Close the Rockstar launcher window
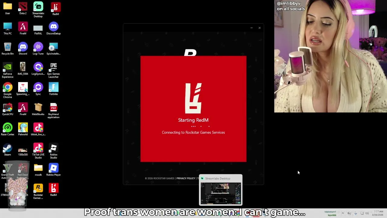 click(x=259, y=28)
